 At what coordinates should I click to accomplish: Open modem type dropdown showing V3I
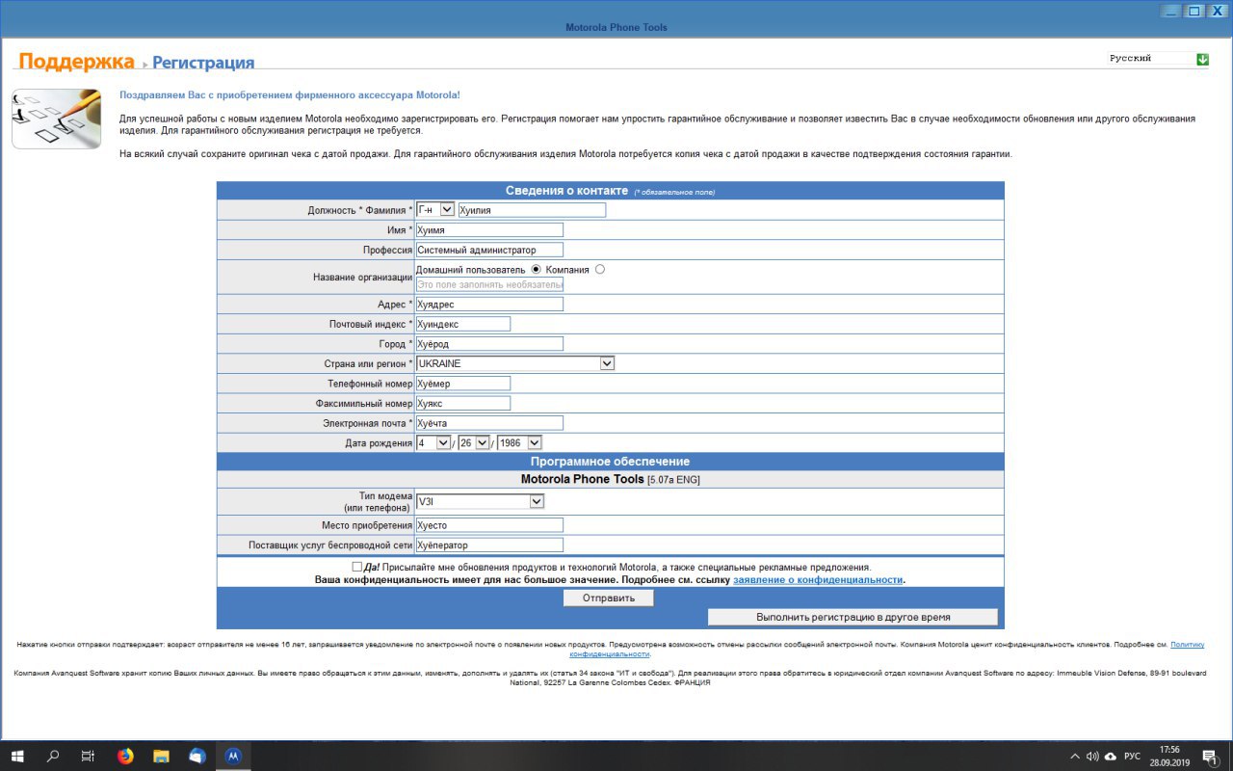point(480,501)
